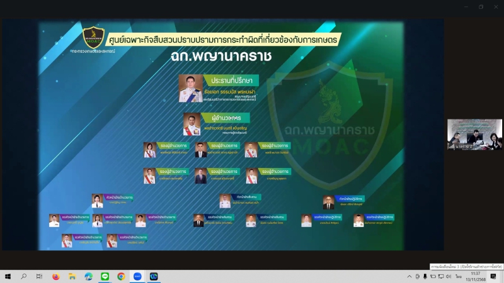Switch the Thai input language indicator
The height and width of the screenshot is (283, 504).
click(458, 276)
